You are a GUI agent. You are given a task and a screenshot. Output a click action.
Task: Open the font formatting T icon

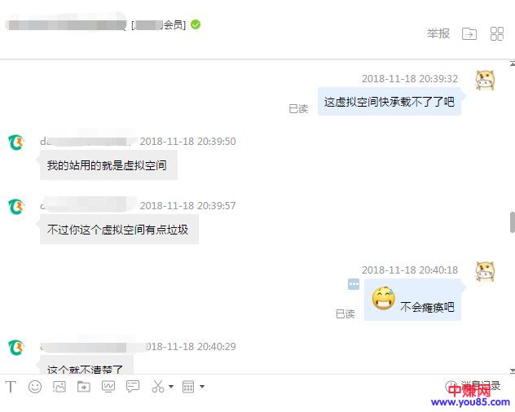11,387
